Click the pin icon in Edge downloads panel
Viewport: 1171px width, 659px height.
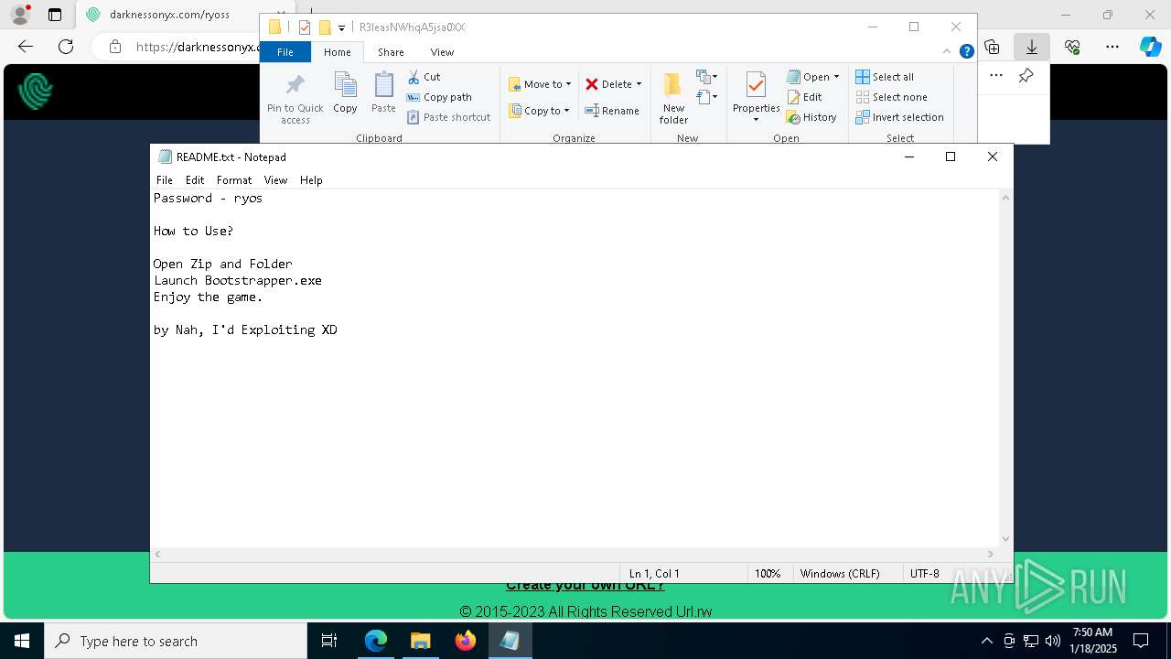(x=1026, y=76)
